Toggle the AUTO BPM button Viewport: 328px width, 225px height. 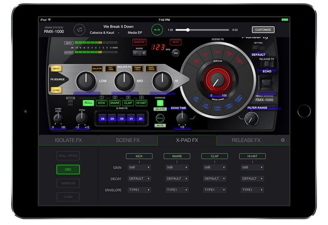(175, 42)
